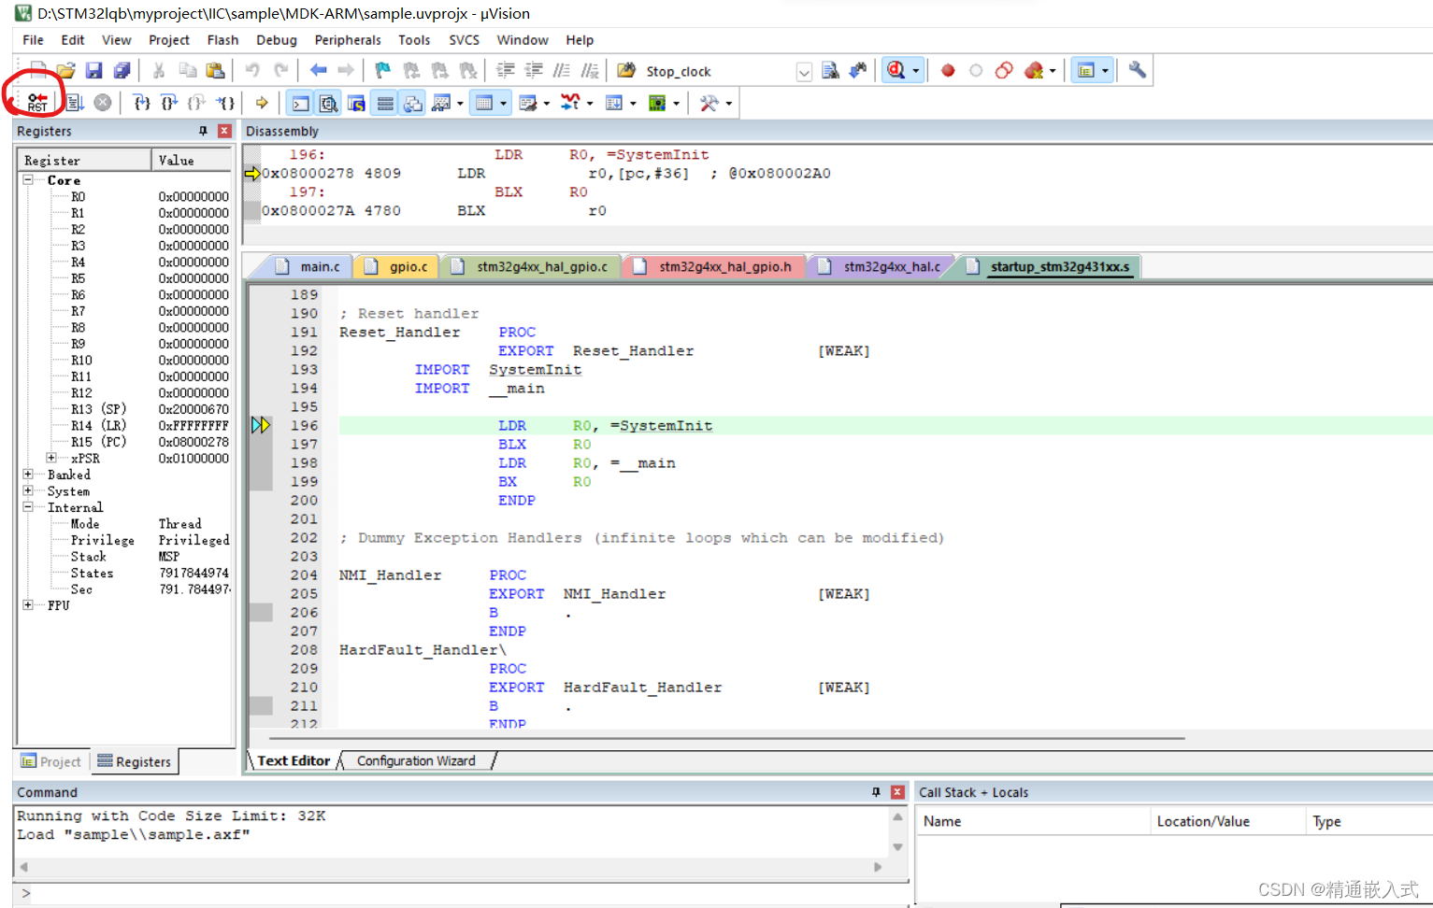Click the Incremental Find icon
The height and width of the screenshot is (908, 1433).
click(x=858, y=70)
